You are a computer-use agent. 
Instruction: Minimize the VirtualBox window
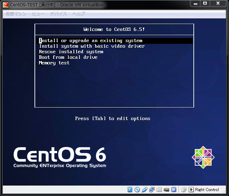coord(196,3)
